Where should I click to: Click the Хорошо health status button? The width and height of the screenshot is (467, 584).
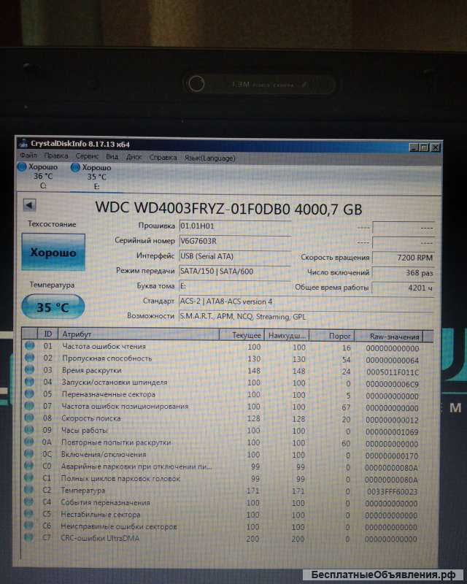coord(53,252)
